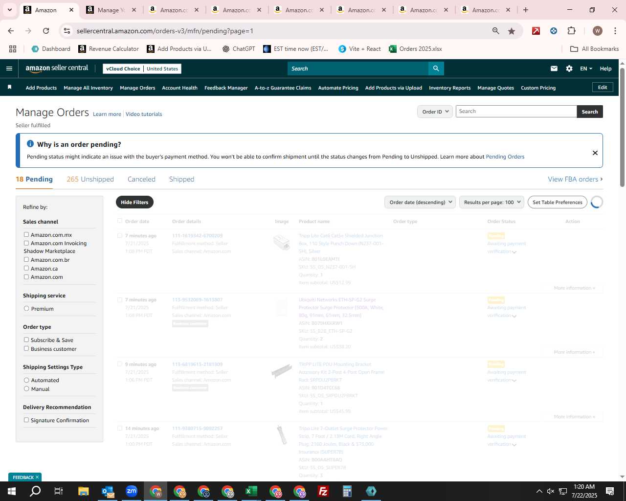This screenshot has width=626, height=501.
Task: Select the Automated shipping settings radio
Action: pyautogui.click(x=26, y=380)
